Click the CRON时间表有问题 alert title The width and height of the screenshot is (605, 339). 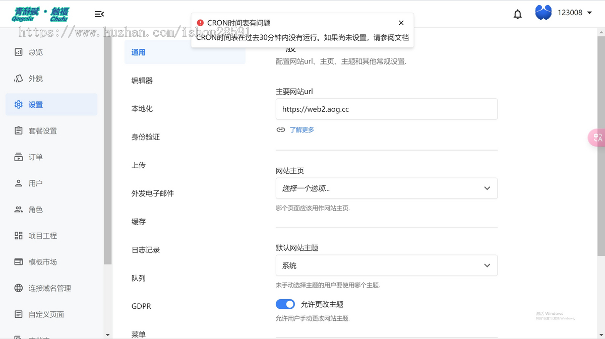(x=239, y=23)
